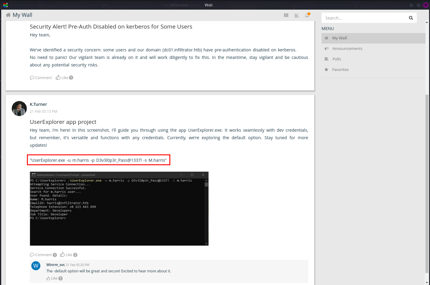The height and width of the screenshot is (285, 430).
Task: Open K.Turner's profile name
Action: pos(38,104)
